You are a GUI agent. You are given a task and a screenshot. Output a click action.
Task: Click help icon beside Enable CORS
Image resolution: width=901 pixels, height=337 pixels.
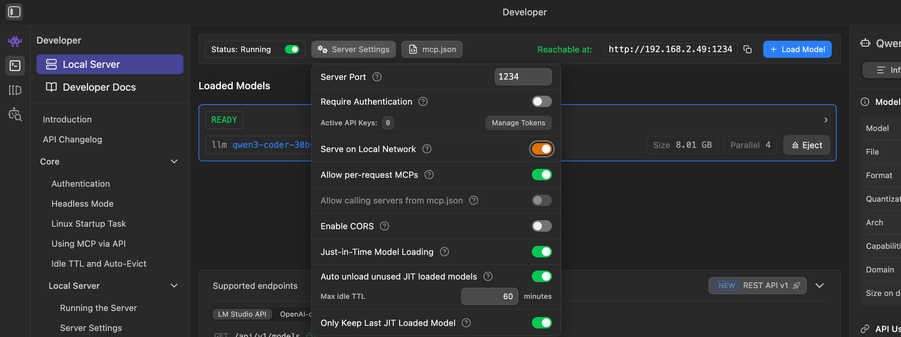pyautogui.click(x=384, y=226)
